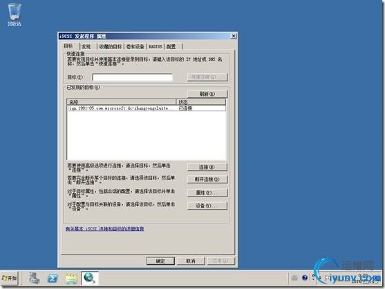Click the blue help question mark tray icon
The image size is (385, 289).
(x=305, y=278)
